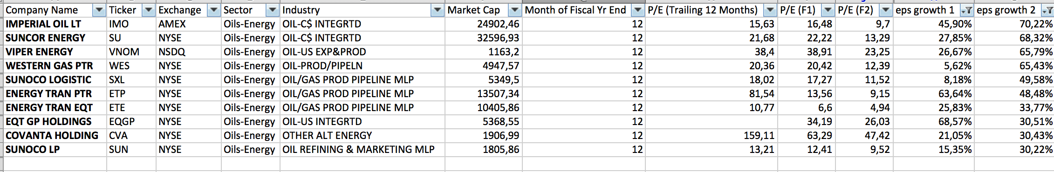Open the Ticker column filter arrow
This screenshot has height=172, width=1054.
coord(148,10)
